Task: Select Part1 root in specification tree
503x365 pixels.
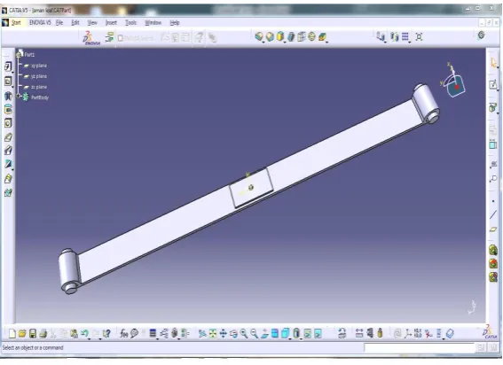Action: tap(29, 55)
